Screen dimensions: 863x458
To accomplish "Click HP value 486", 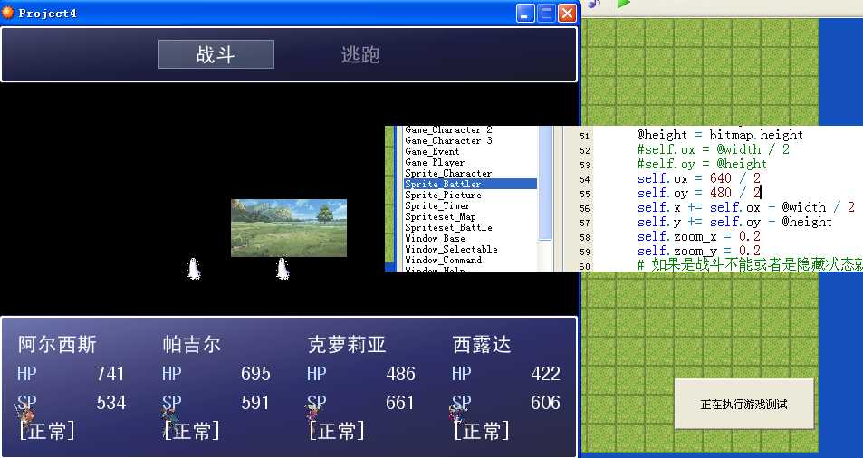I will [x=400, y=374].
